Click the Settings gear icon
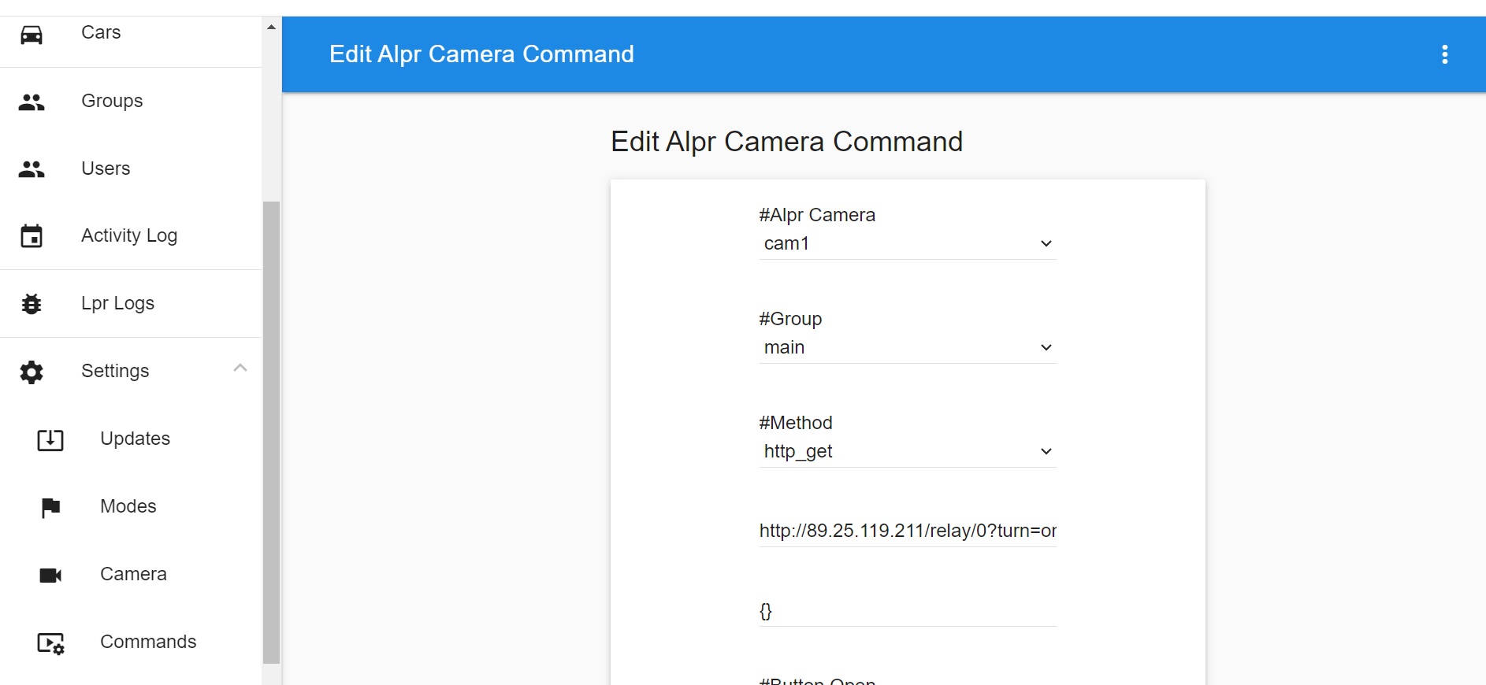This screenshot has width=1486, height=685. [x=32, y=372]
